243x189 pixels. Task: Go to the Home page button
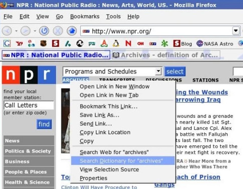pyautogui.click(x=72, y=31)
